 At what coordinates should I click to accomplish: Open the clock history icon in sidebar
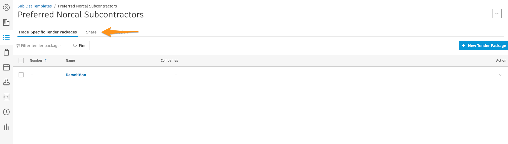tap(6, 112)
